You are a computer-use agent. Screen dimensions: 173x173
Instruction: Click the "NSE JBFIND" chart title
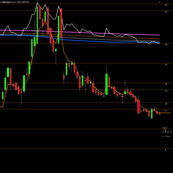tap(23, 2)
